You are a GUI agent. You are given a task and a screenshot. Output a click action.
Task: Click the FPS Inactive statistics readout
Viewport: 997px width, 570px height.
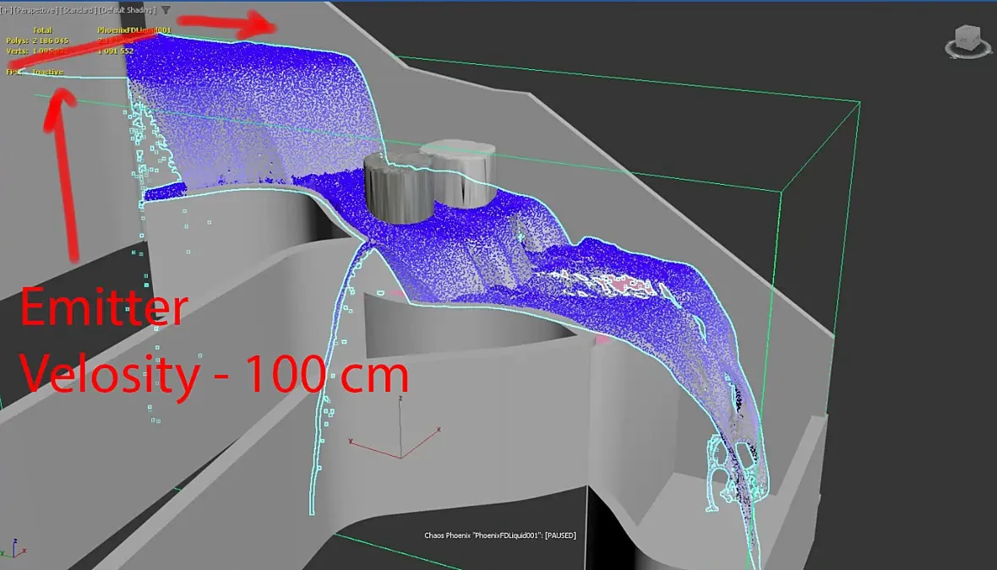[x=35, y=72]
